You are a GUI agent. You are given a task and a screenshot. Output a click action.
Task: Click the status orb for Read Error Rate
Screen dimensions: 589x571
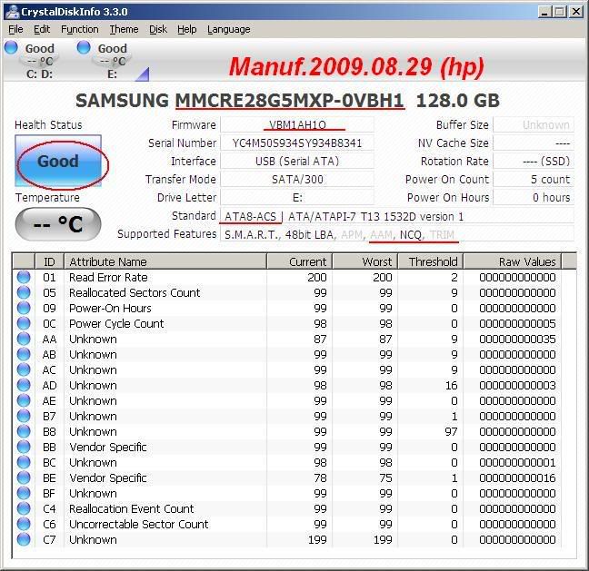(x=24, y=277)
